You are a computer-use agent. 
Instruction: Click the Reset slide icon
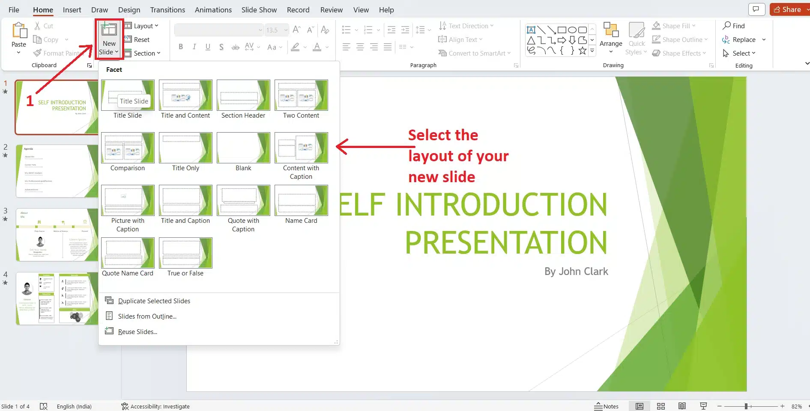[x=128, y=39]
